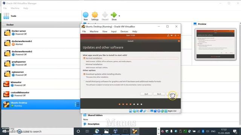Image resolution: width=241 pixels, height=135 pixels.
Task: Click the Continue button in installer
Action: point(172,94)
